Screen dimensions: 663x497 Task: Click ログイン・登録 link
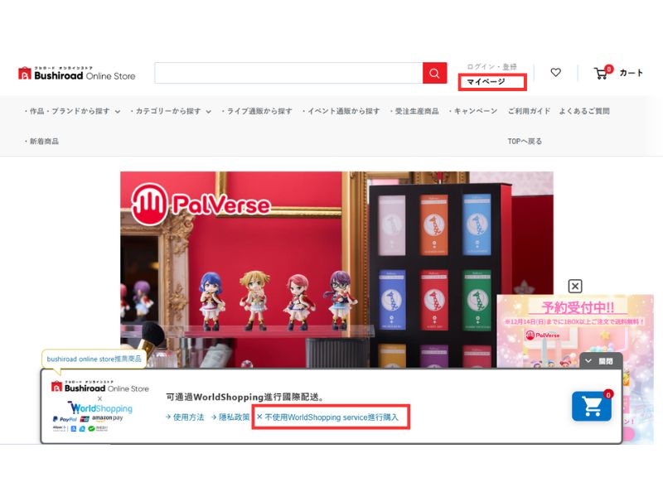coord(491,66)
